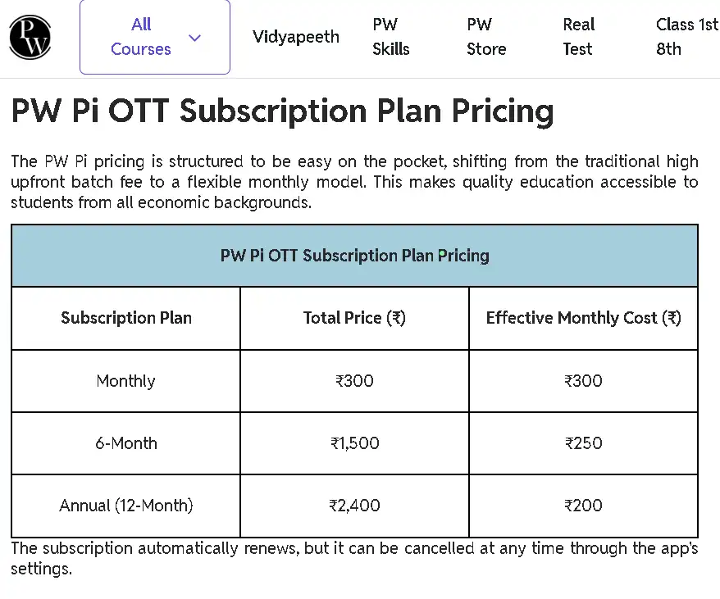Click the PW logo icon
This screenshot has height=599, width=720.
tap(30, 37)
